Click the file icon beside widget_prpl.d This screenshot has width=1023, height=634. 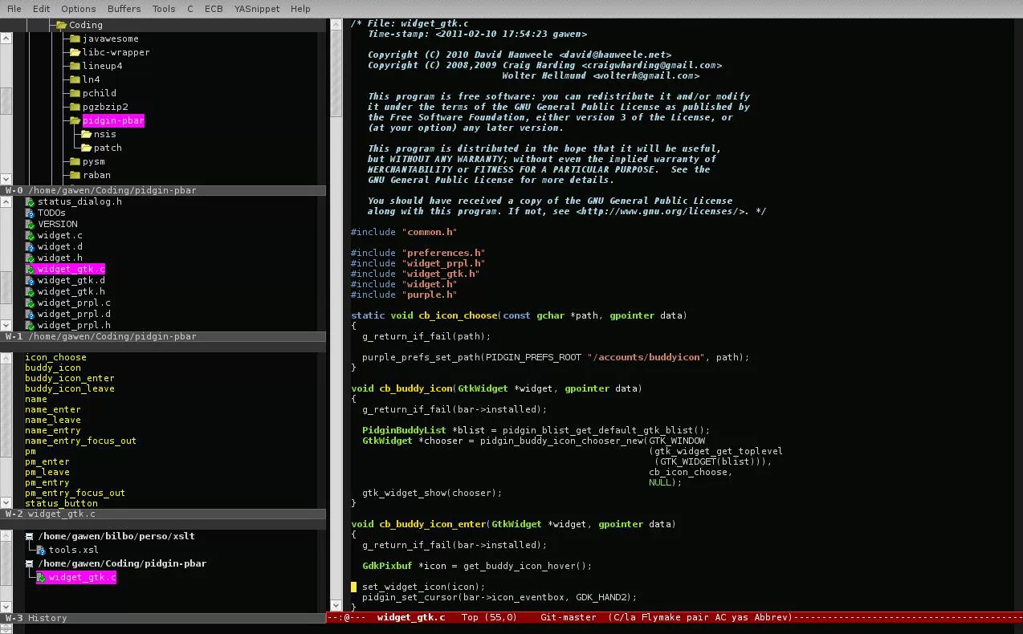coord(30,314)
